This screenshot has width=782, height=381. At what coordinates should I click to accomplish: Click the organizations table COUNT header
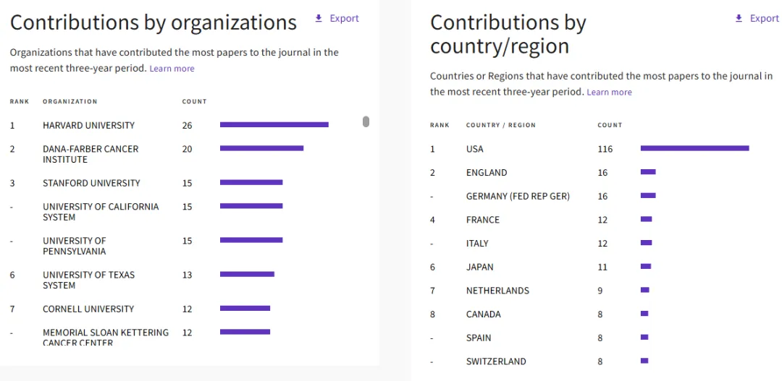click(195, 102)
